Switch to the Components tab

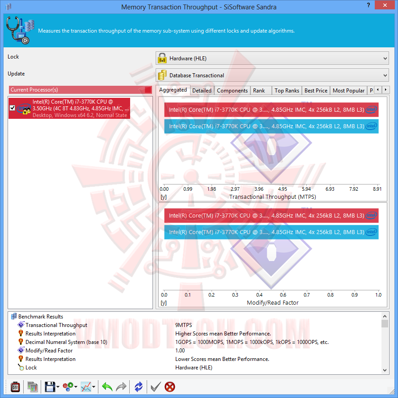click(232, 91)
